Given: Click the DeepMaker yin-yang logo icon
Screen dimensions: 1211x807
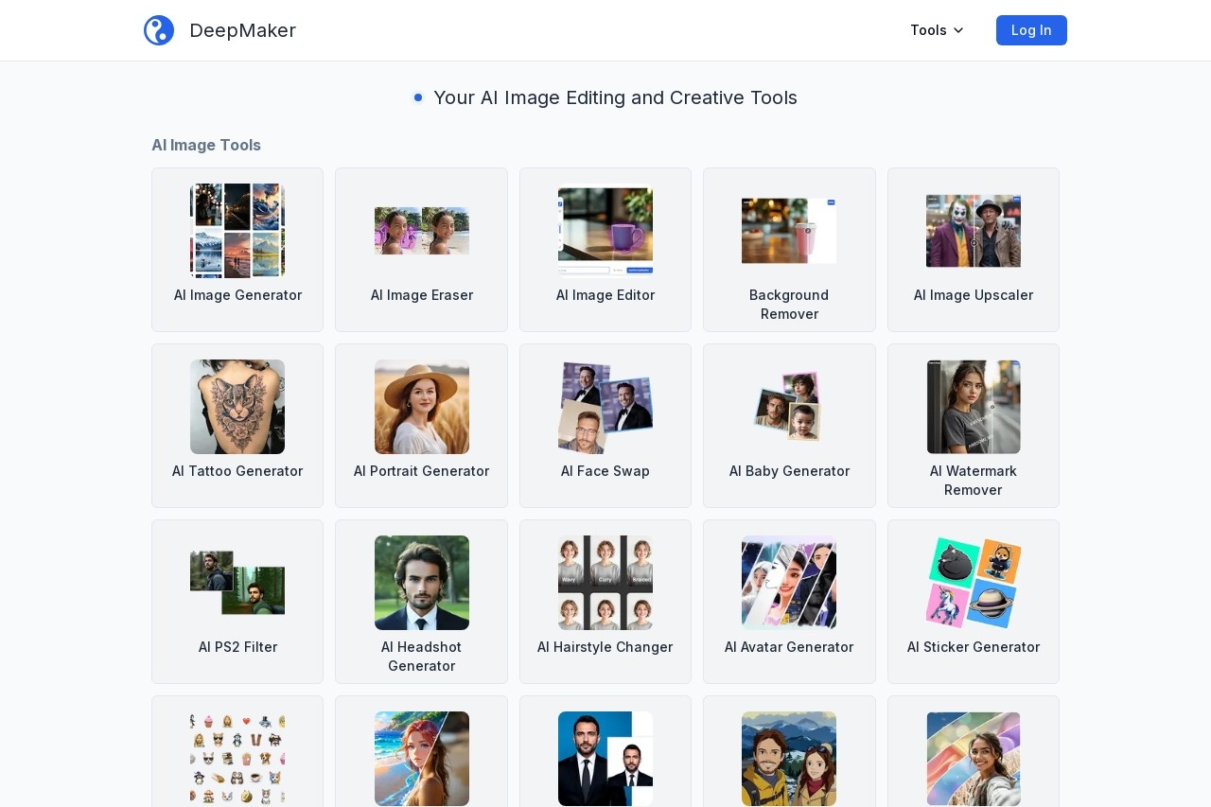Looking at the screenshot, I should (159, 30).
